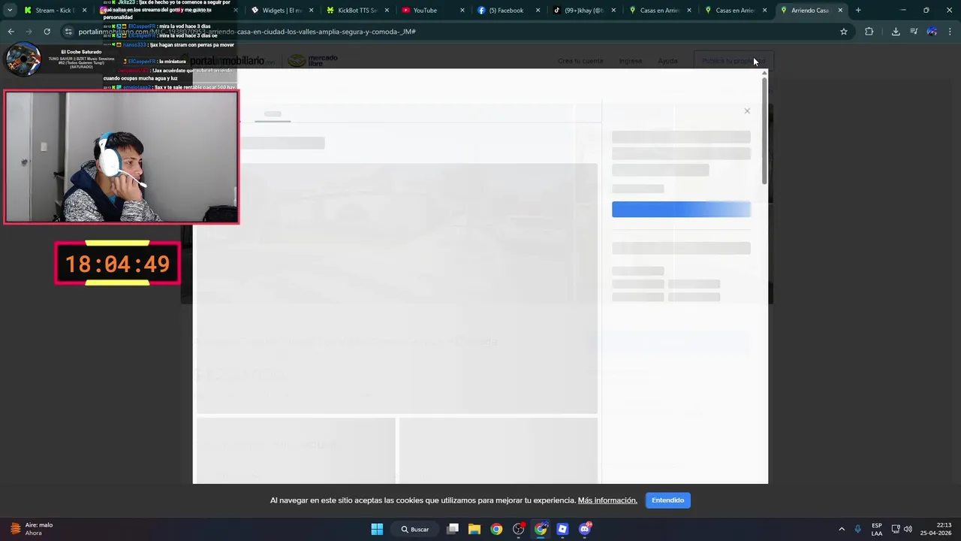Go back to the previous page
961x541 pixels.
point(11,32)
